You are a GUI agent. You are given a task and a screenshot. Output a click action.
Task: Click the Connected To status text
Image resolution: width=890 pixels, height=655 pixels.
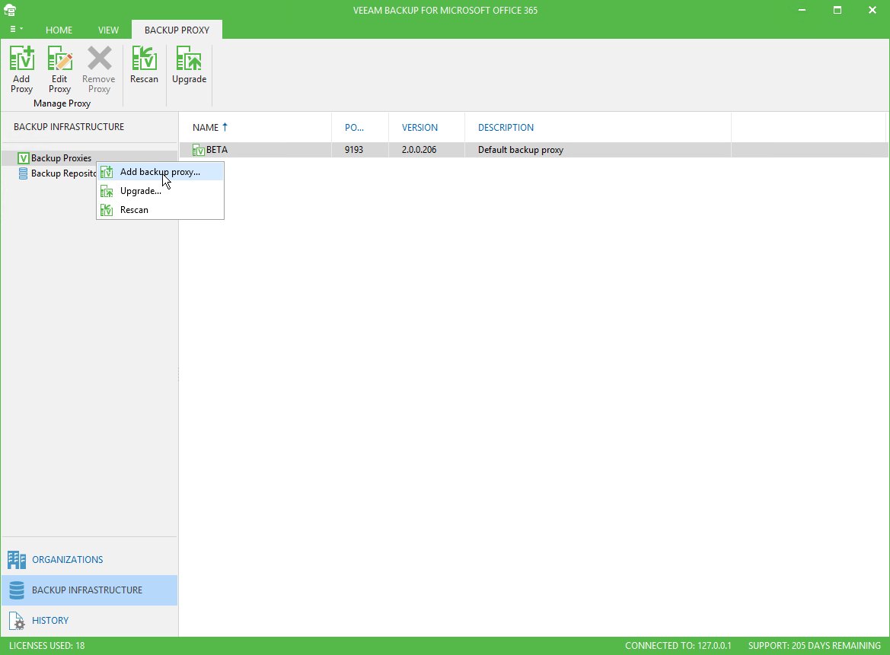click(678, 645)
